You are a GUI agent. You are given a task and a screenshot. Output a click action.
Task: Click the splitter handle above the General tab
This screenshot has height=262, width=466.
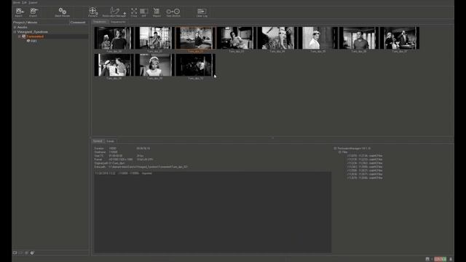point(272,138)
